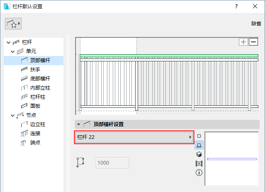Click the 边立柱 post icon
Screen dimensions: 265x192
24,124
